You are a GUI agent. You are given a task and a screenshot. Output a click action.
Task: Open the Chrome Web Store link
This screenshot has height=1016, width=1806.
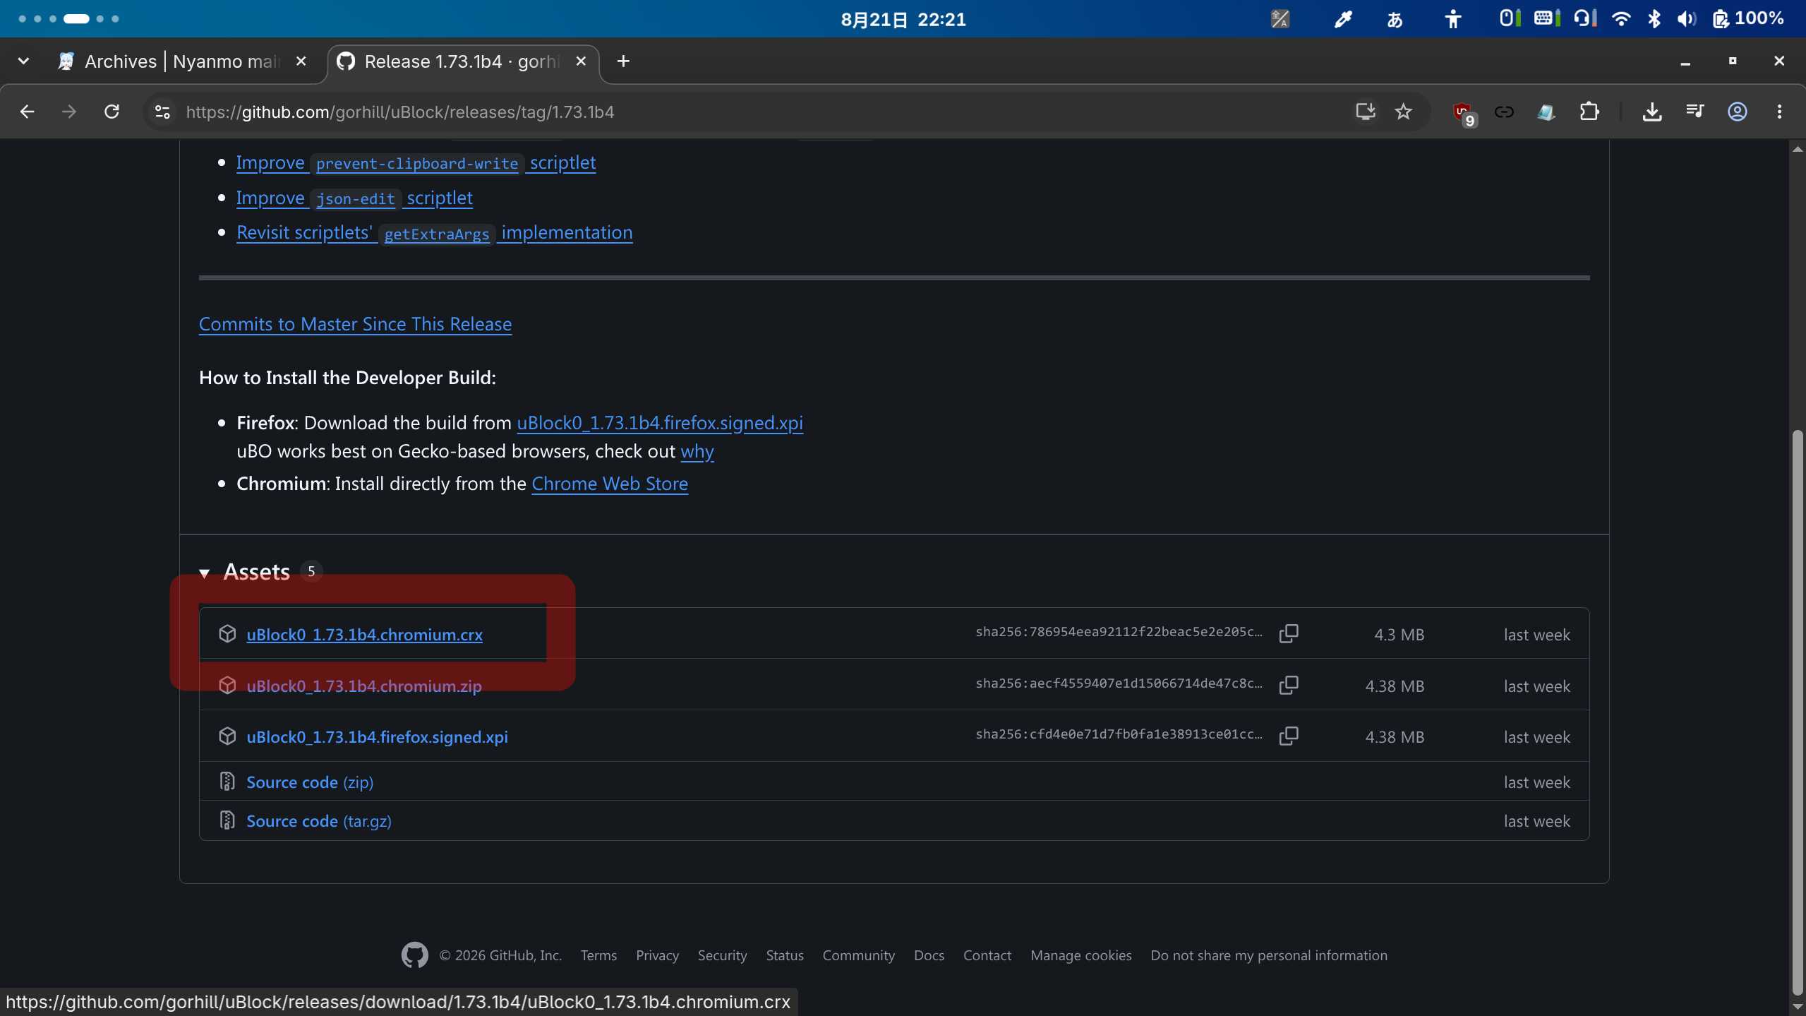610,484
